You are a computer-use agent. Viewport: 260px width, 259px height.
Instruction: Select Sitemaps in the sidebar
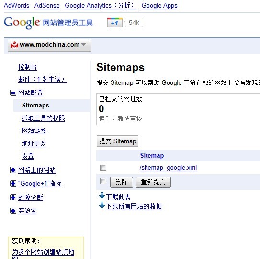click(x=52, y=106)
